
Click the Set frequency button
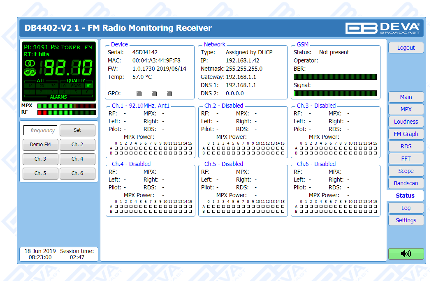(77, 130)
